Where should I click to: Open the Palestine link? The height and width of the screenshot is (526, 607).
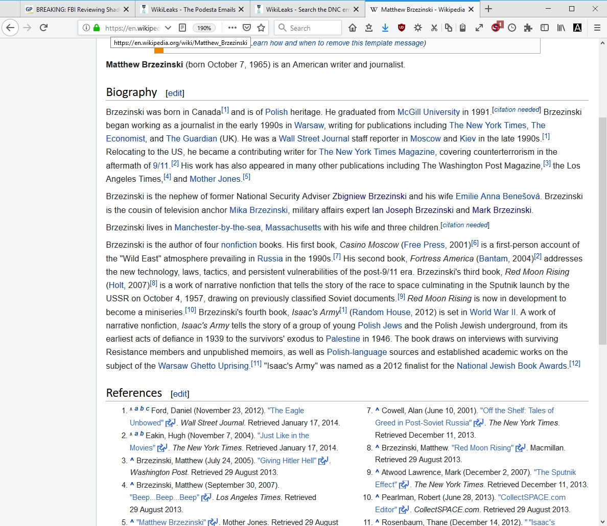(x=343, y=339)
